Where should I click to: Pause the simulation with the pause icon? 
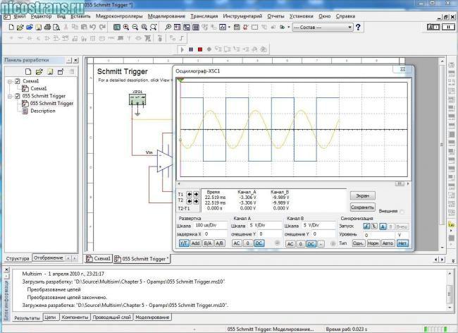click(x=191, y=49)
